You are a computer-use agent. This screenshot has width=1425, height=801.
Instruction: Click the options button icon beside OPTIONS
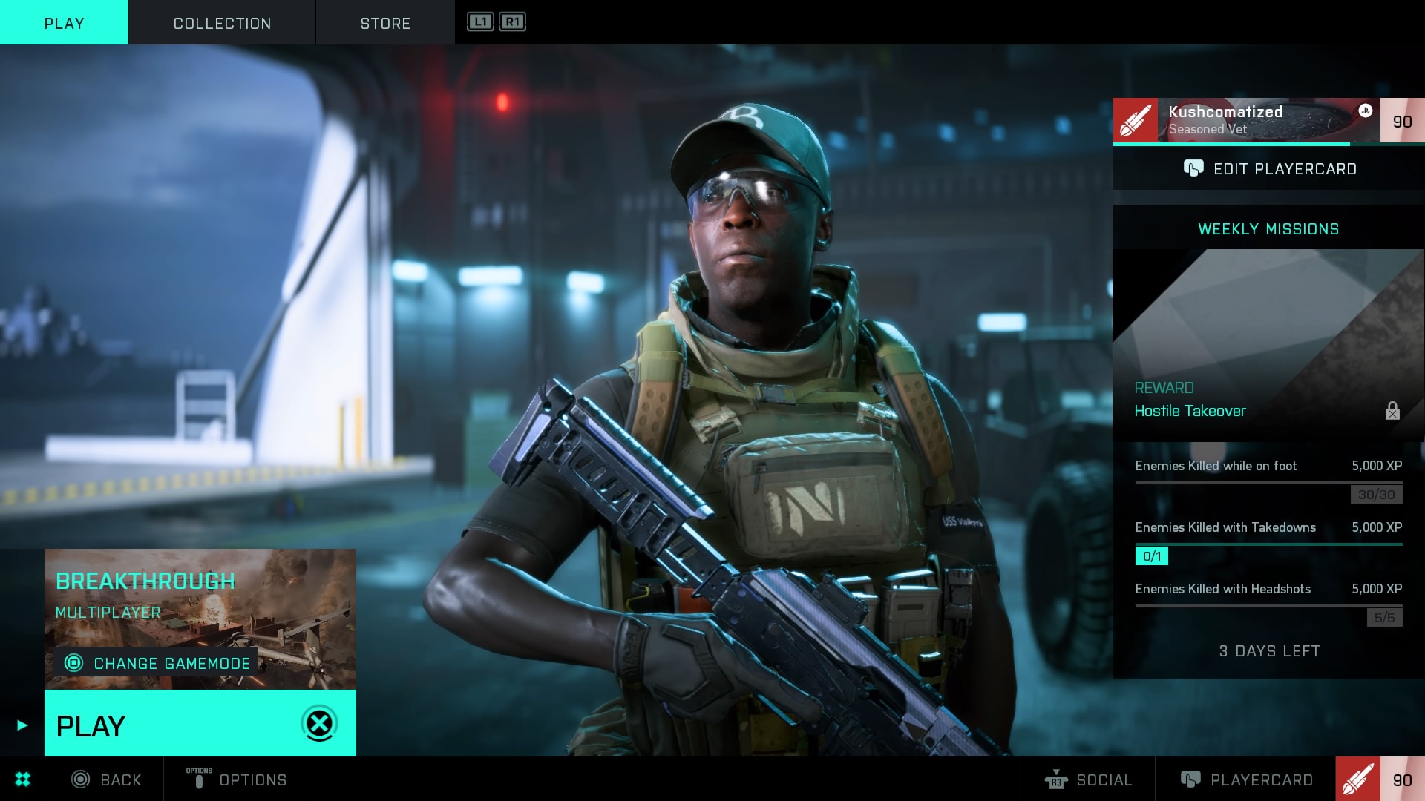click(199, 778)
